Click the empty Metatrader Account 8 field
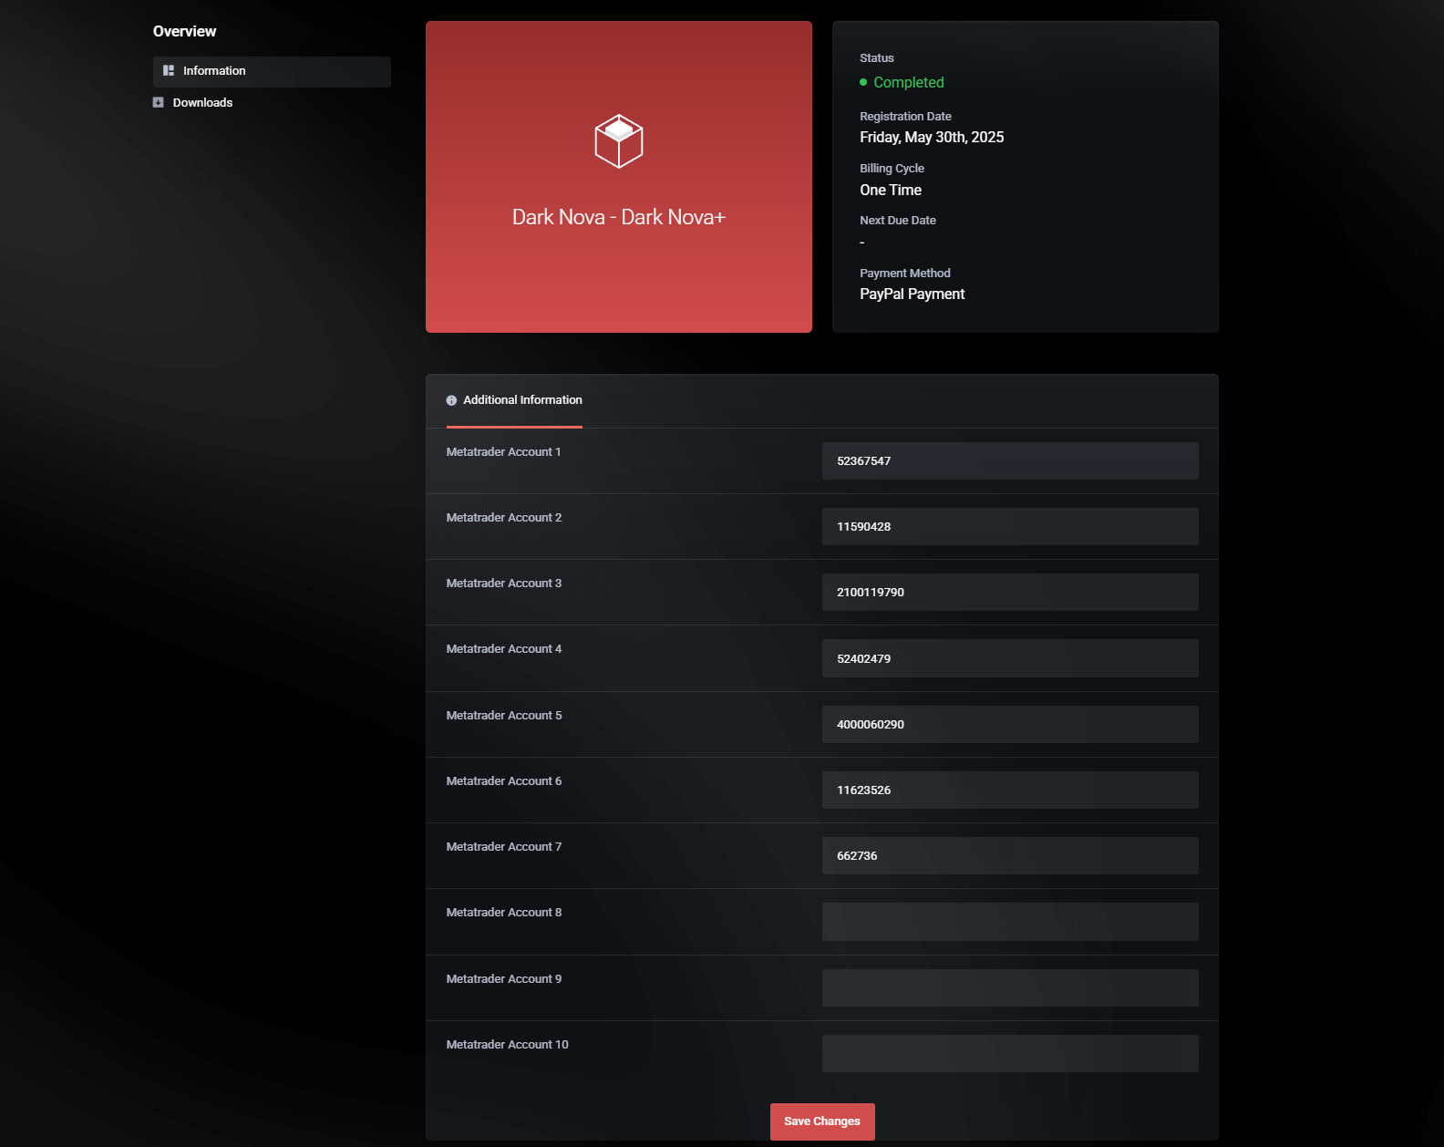 [x=1009, y=922]
